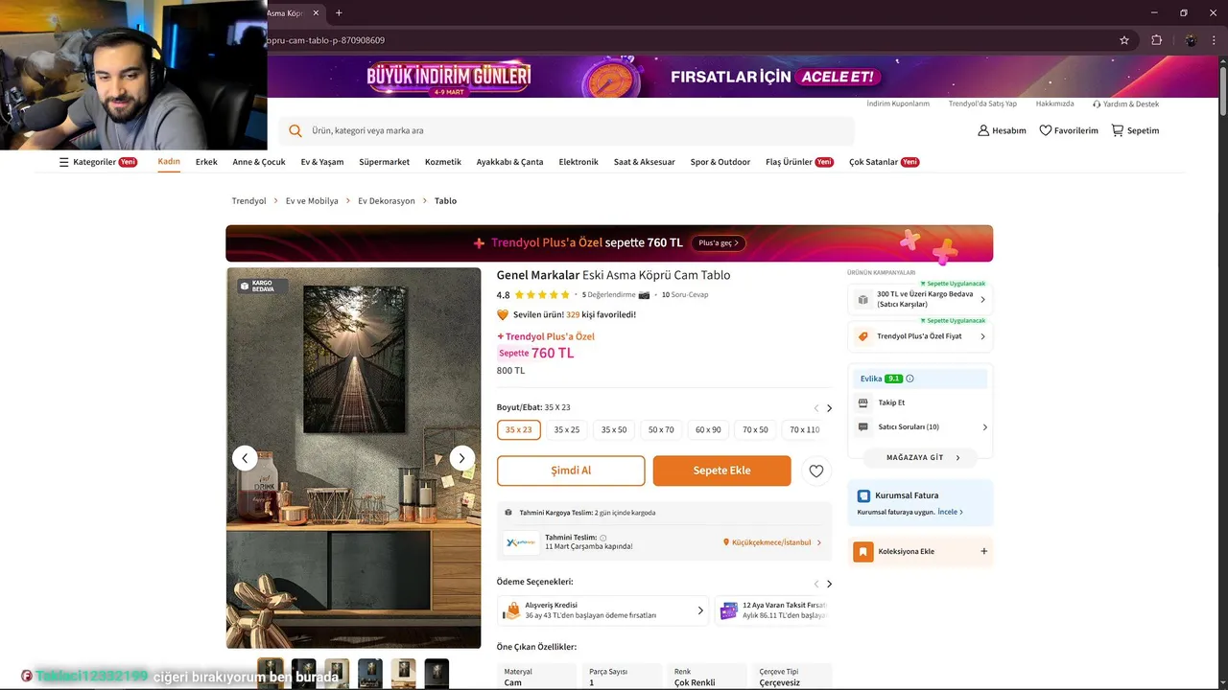Close the Asma Köprü browser tab
The height and width of the screenshot is (690, 1228).
316,12
